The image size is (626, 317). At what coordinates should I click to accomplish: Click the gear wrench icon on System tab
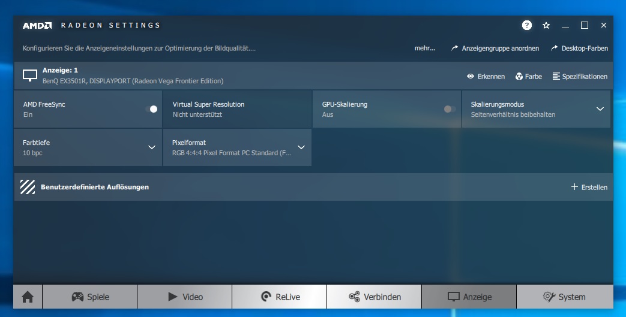[549, 297]
